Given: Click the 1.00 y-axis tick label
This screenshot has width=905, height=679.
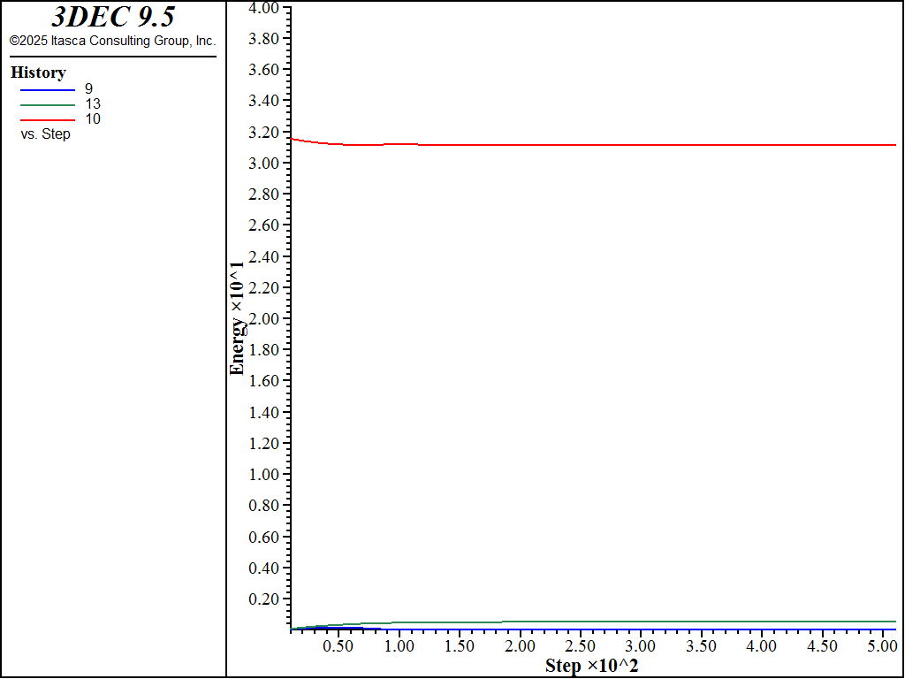Looking at the screenshot, I should click(x=263, y=474).
